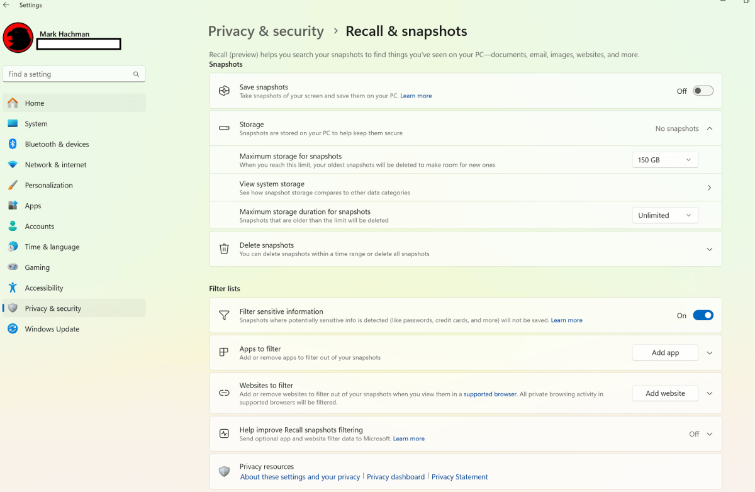Open the Unlimited storage duration dropdown

(x=664, y=215)
